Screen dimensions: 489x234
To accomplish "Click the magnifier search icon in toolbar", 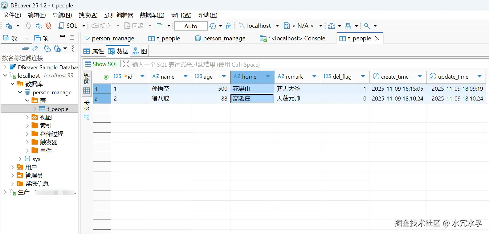I will point(367,26).
